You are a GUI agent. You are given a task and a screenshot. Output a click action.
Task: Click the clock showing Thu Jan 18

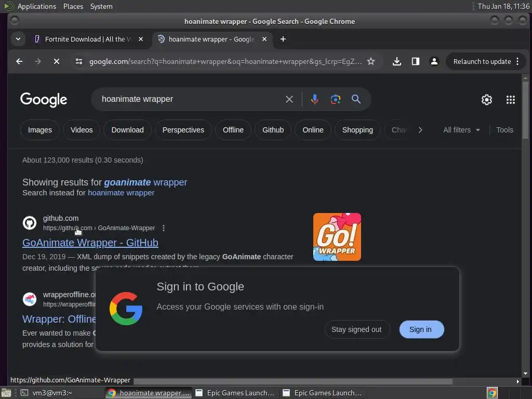click(x=503, y=6)
